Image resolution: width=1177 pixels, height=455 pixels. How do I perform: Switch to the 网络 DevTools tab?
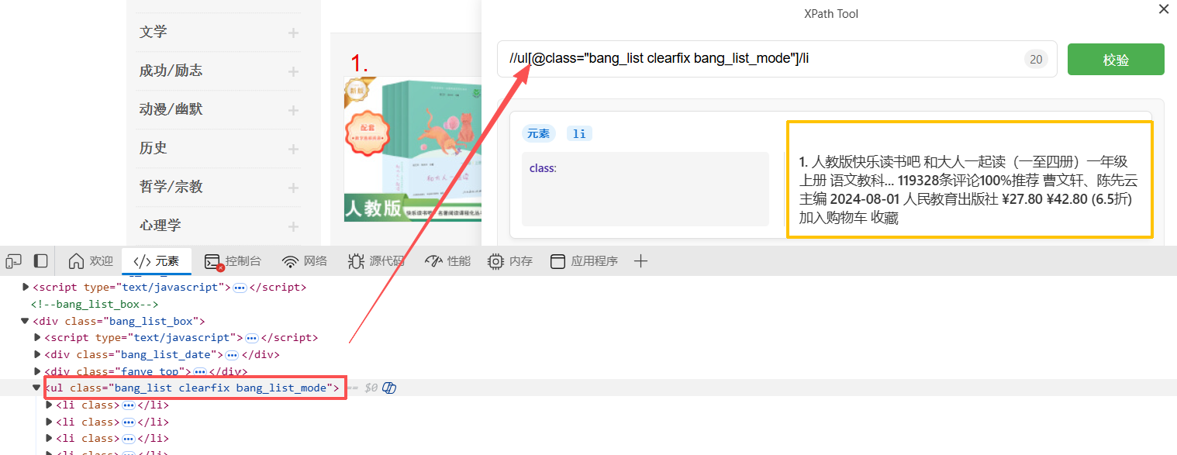[304, 261]
